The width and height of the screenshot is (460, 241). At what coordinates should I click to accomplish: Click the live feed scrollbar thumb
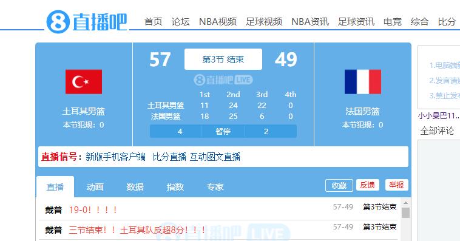(x=406, y=213)
